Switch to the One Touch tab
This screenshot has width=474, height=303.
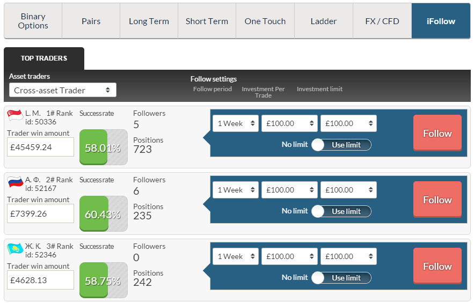(265, 21)
